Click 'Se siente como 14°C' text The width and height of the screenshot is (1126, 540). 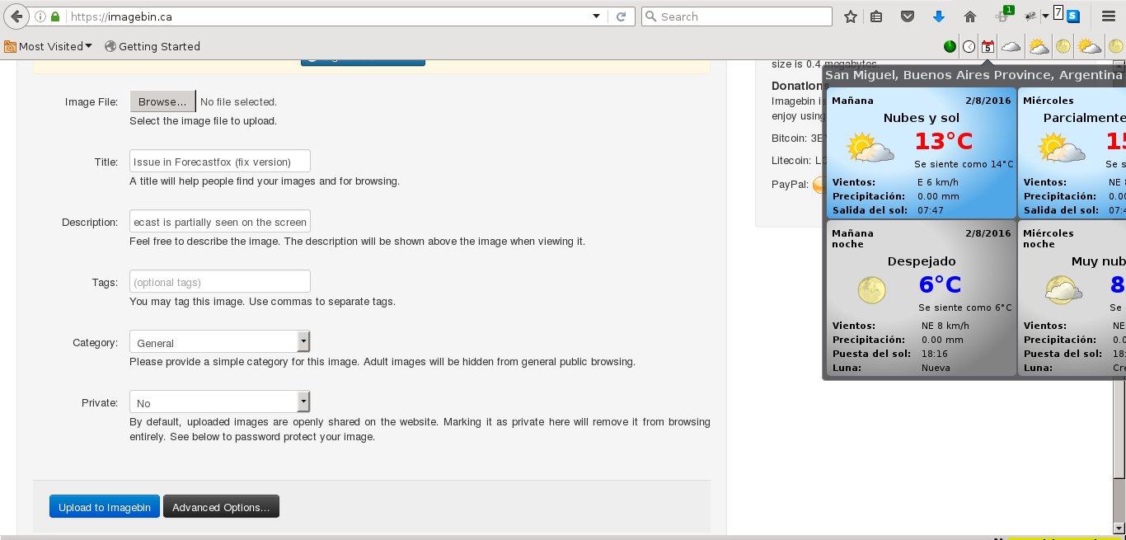pos(964,164)
